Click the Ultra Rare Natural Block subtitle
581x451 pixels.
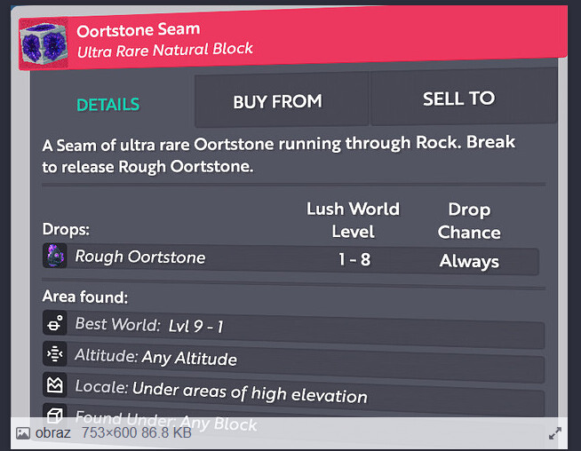165,50
